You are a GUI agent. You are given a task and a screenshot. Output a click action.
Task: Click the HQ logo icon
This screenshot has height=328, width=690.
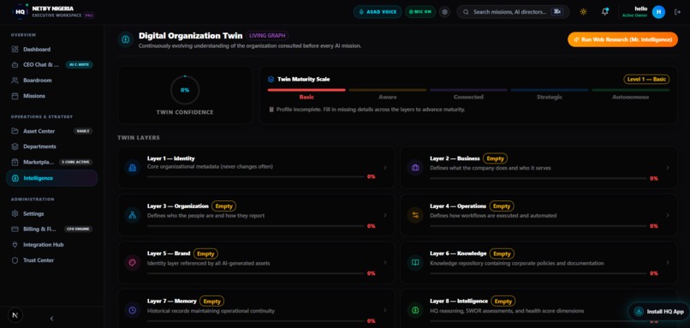coord(20,11)
